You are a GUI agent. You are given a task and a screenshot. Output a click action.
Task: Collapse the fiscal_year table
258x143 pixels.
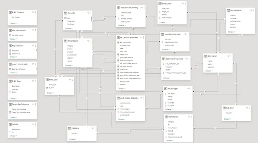click(50, 93)
